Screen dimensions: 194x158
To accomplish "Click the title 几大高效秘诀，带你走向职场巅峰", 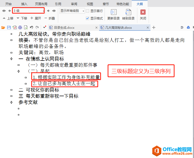I will click(54, 34).
